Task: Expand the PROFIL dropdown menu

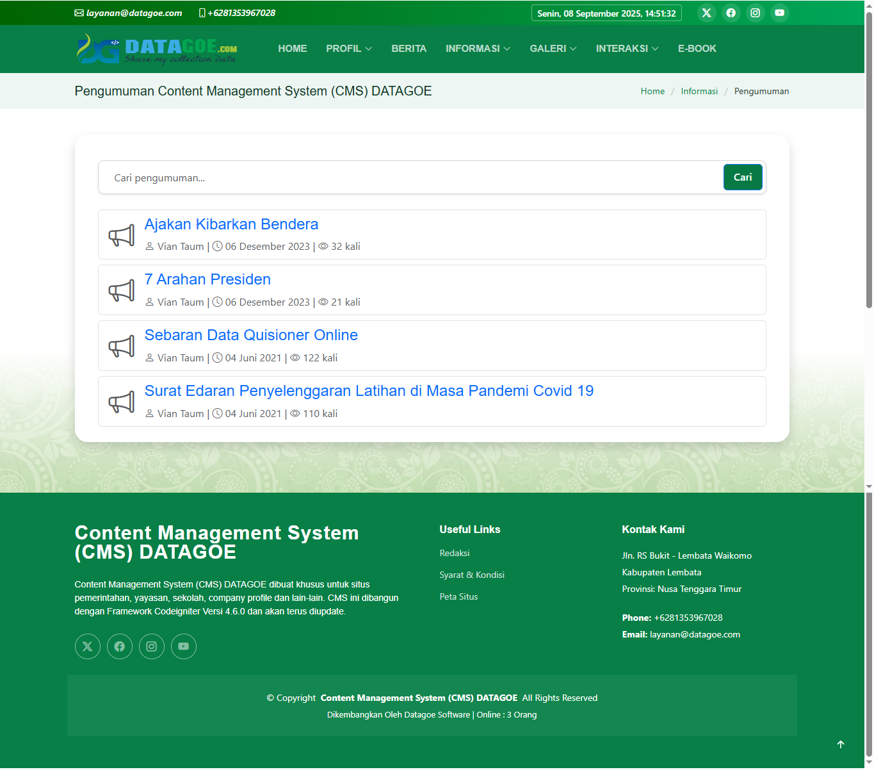Action: [x=348, y=49]
